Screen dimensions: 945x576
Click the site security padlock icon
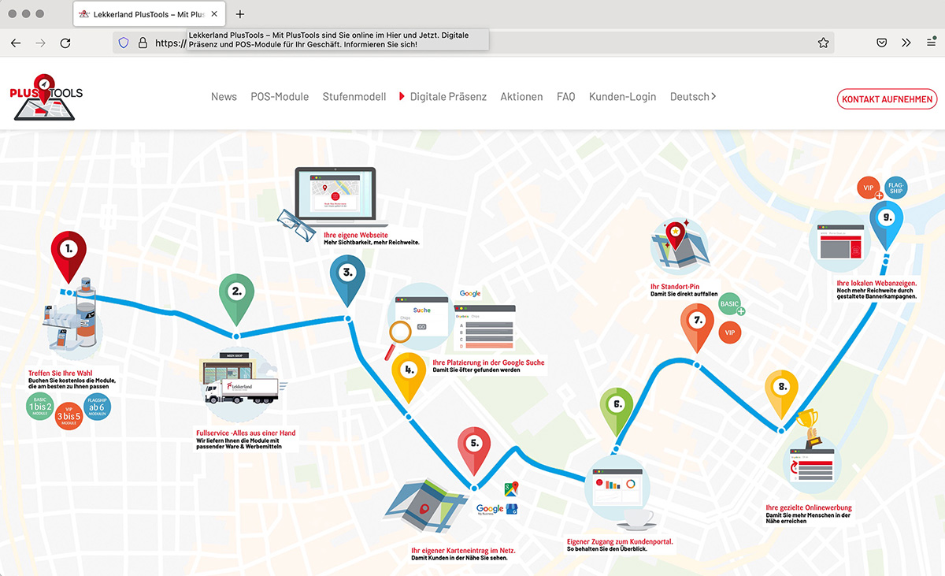pos(143,43)
